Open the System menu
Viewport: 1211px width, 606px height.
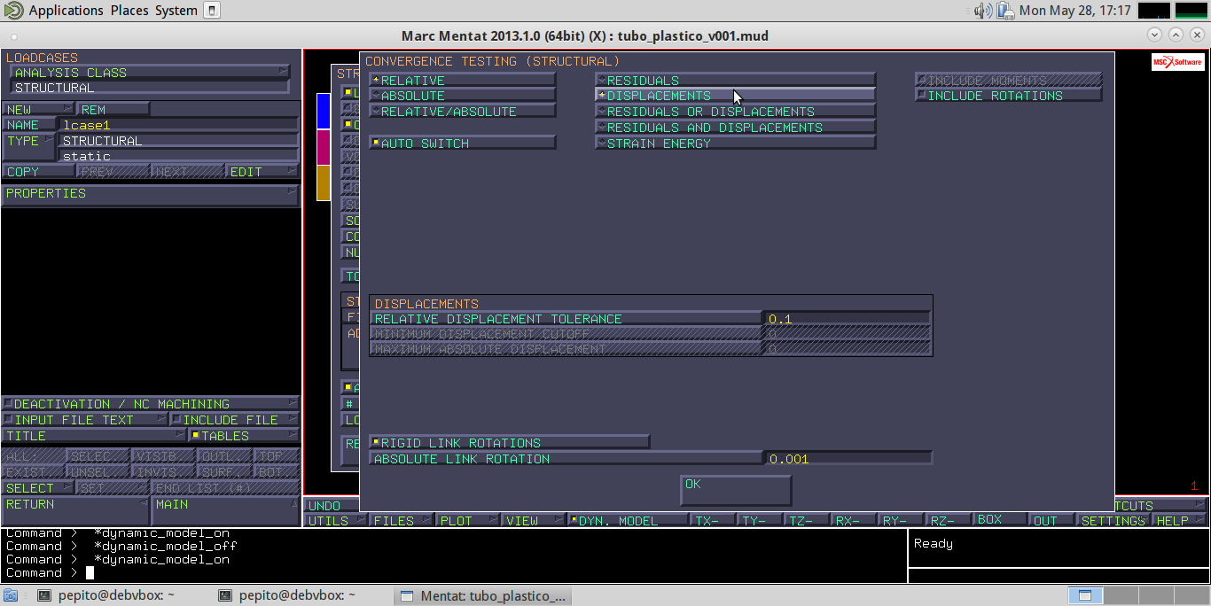176,11
